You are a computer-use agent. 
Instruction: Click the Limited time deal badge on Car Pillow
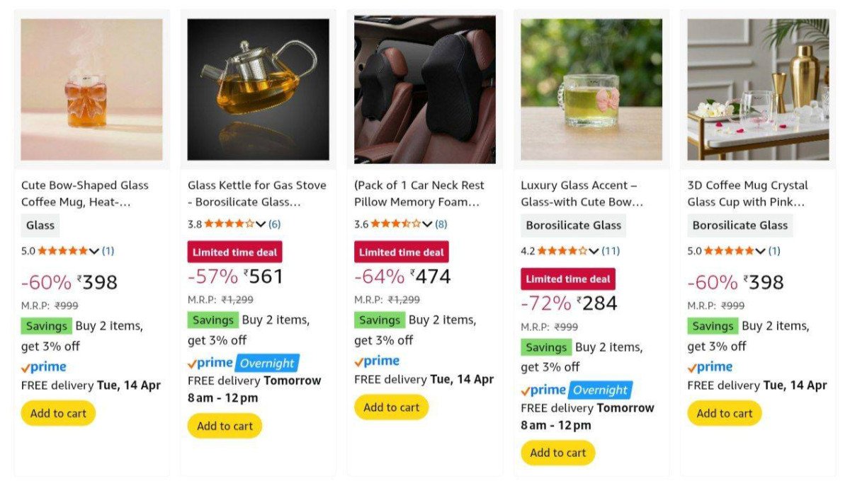[401, 253]
